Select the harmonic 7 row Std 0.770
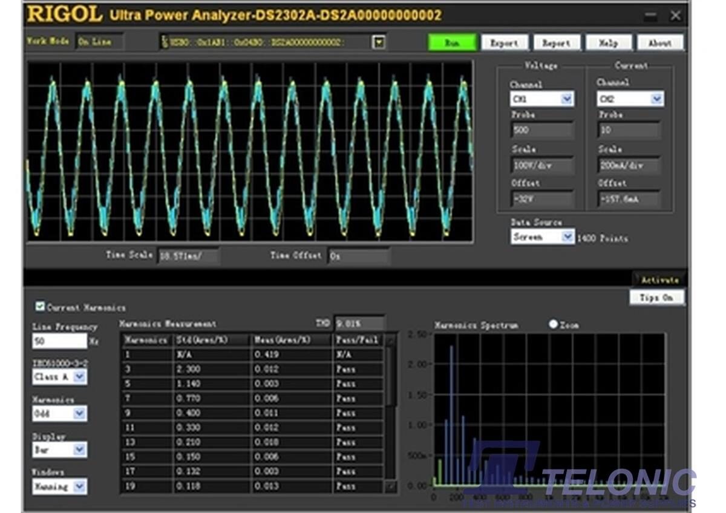Viewport: 726px width, 513px height. point(252,398)
